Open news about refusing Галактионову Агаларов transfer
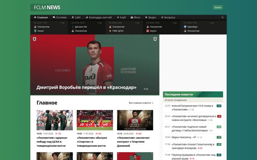257x160 pixels. point(193,146)
